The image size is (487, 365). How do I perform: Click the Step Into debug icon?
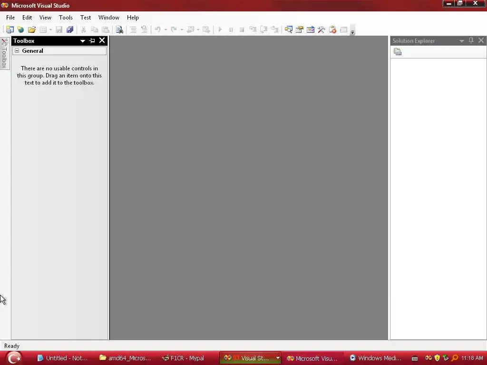coord(253,29)
